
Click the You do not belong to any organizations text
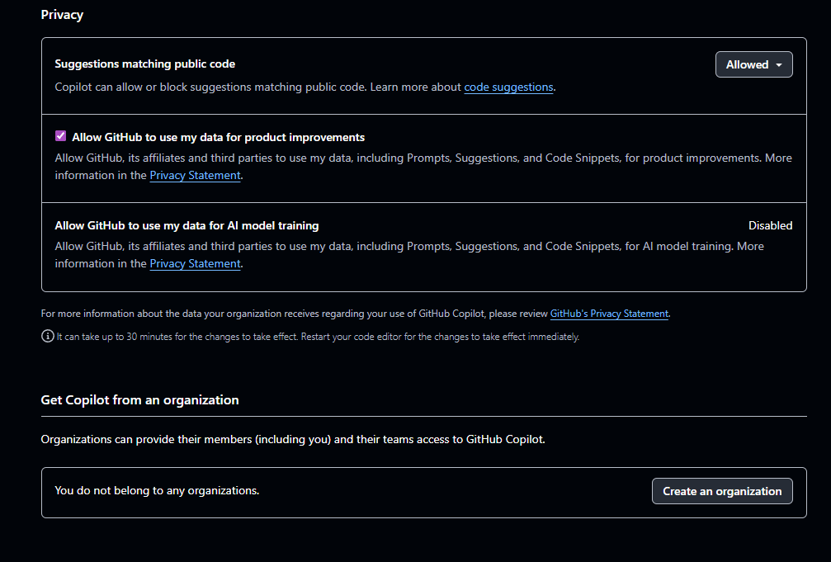157,491
